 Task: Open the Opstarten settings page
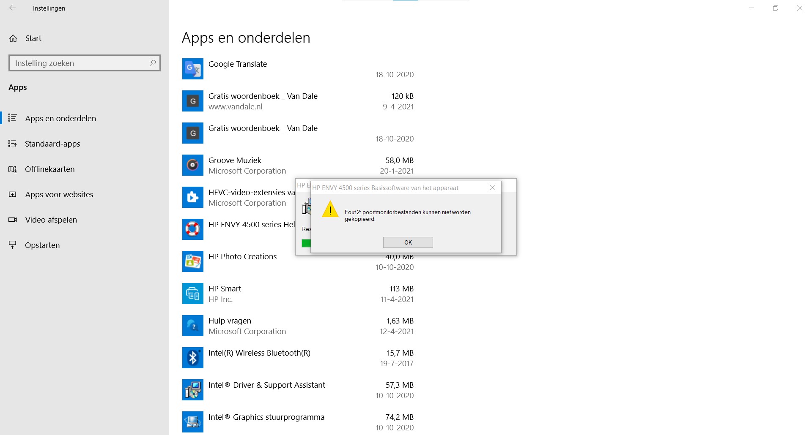(x=85, y=245)
